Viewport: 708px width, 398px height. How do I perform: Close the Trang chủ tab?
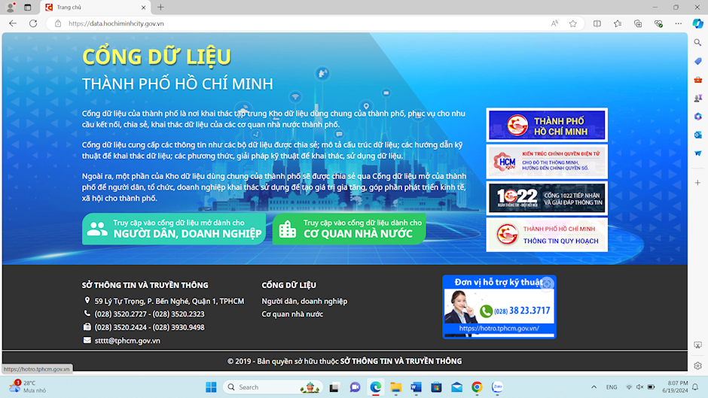143,8
